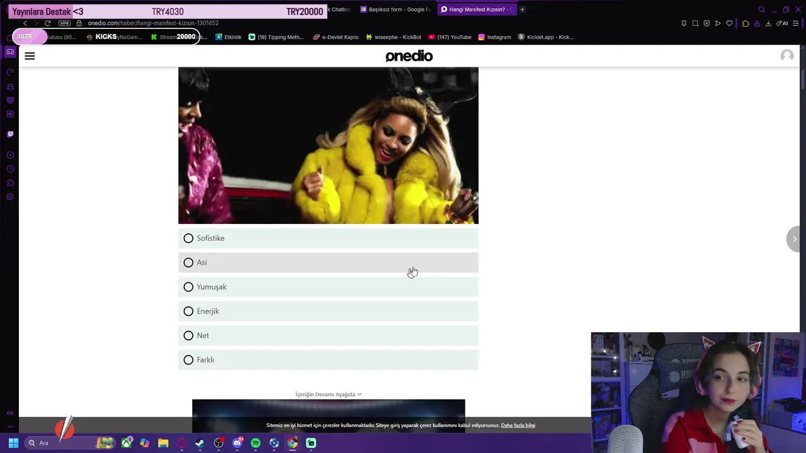The image size is (806, 453).
Task: Open Chrome from taskbar
Action: tap(293, 443)
